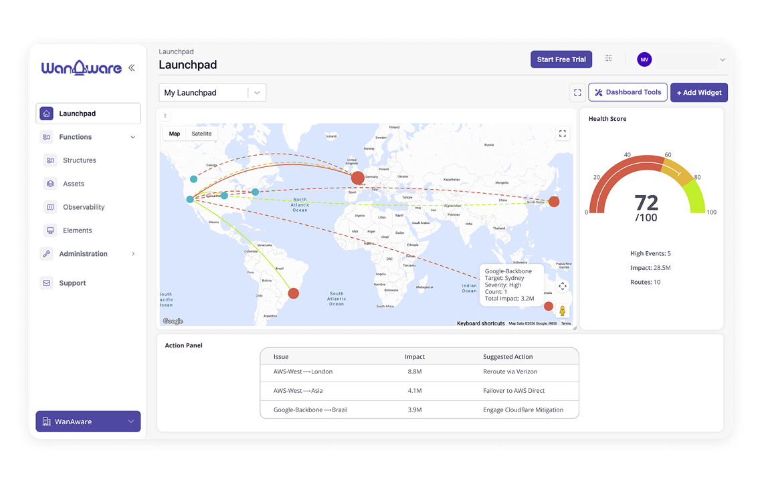Click the Structures icon
Image resolution: width=760 pixels, height=485 pixels.
tap(50, 160)
